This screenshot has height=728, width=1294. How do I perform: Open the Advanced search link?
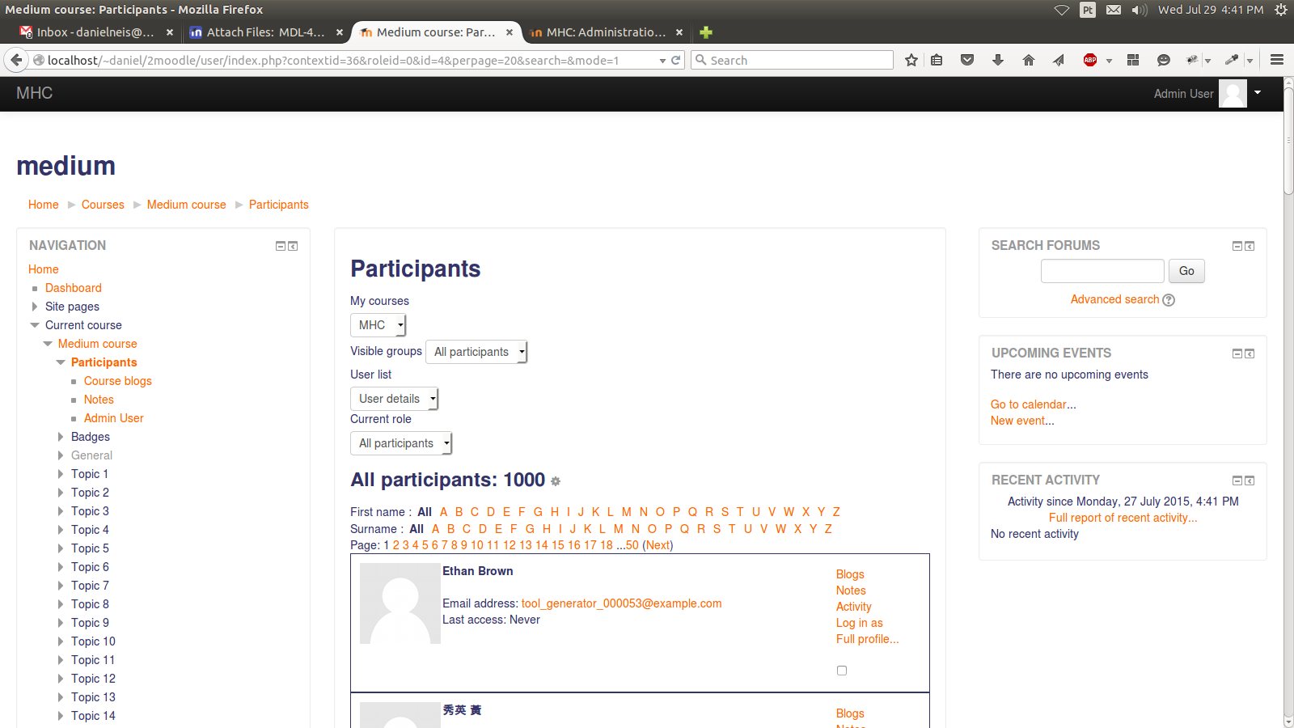pyautogui.click(x=1114, y=299)
